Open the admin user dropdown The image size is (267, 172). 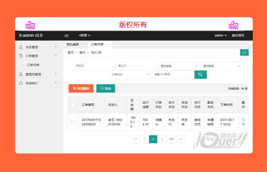click(x=220, y=35)
